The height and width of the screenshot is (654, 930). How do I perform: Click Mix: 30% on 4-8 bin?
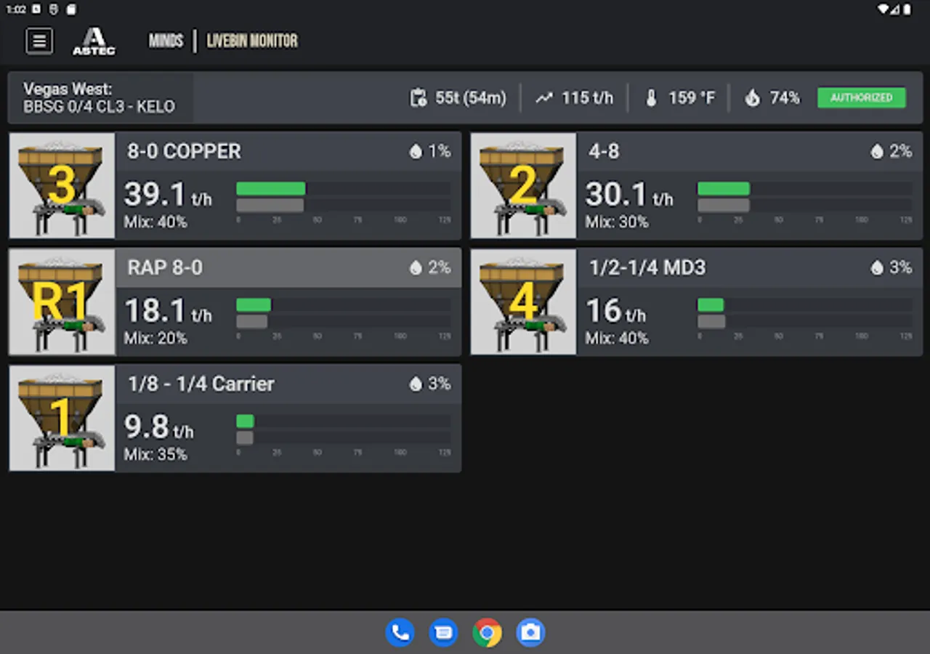coord(617,222)
